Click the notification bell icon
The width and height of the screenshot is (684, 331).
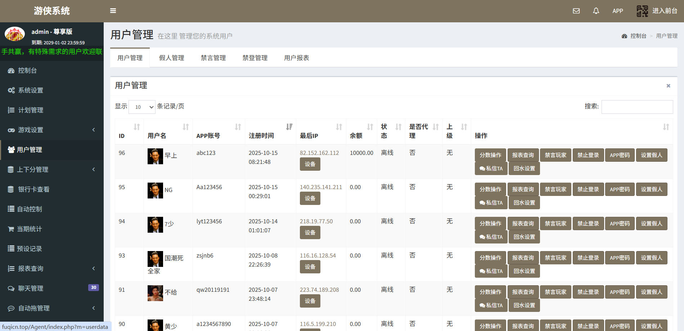tap(596, 11)
